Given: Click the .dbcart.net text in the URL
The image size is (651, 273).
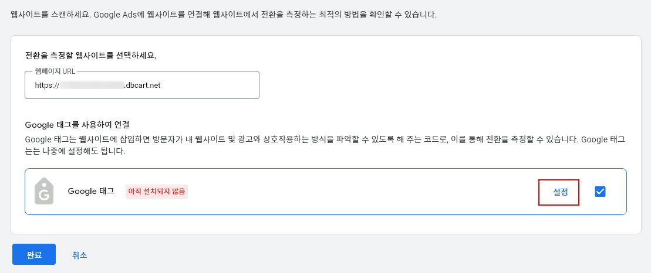Looking at the screenshot, I should pos(143,86).
